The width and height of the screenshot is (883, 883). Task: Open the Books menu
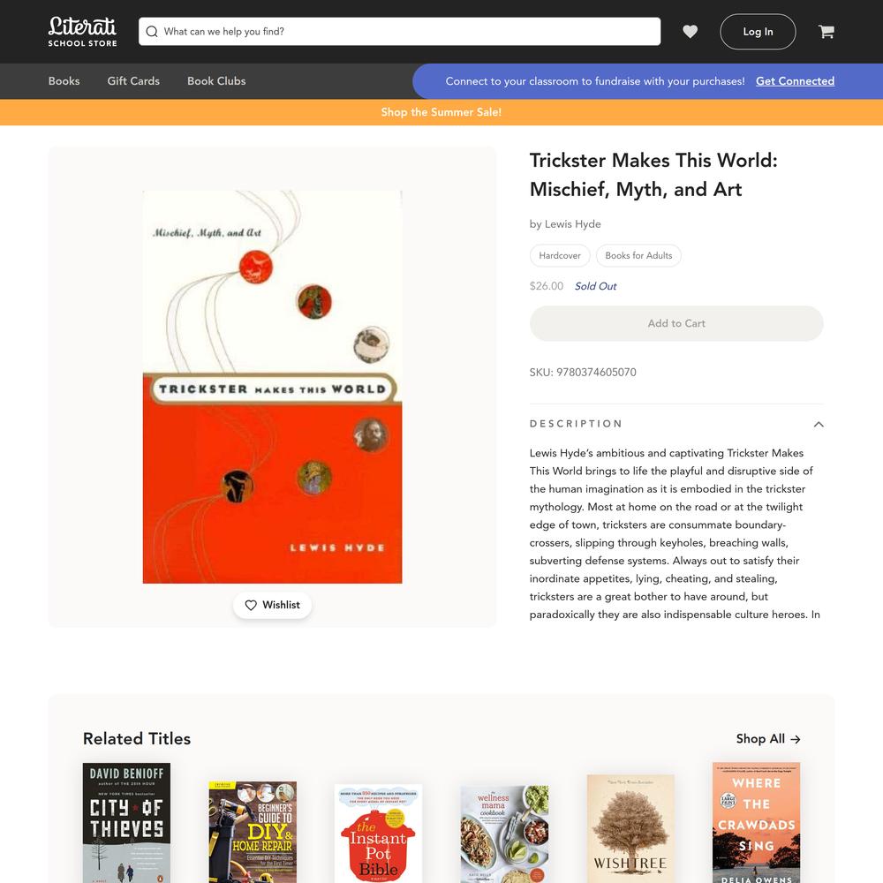tap(64, 81)
